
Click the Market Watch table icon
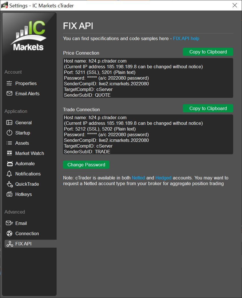(9, 153)
